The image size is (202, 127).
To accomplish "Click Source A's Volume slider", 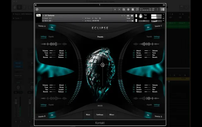I will [52, 51].
